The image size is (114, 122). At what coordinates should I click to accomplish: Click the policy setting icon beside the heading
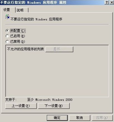pyautogui.click(x=7, y=17)
